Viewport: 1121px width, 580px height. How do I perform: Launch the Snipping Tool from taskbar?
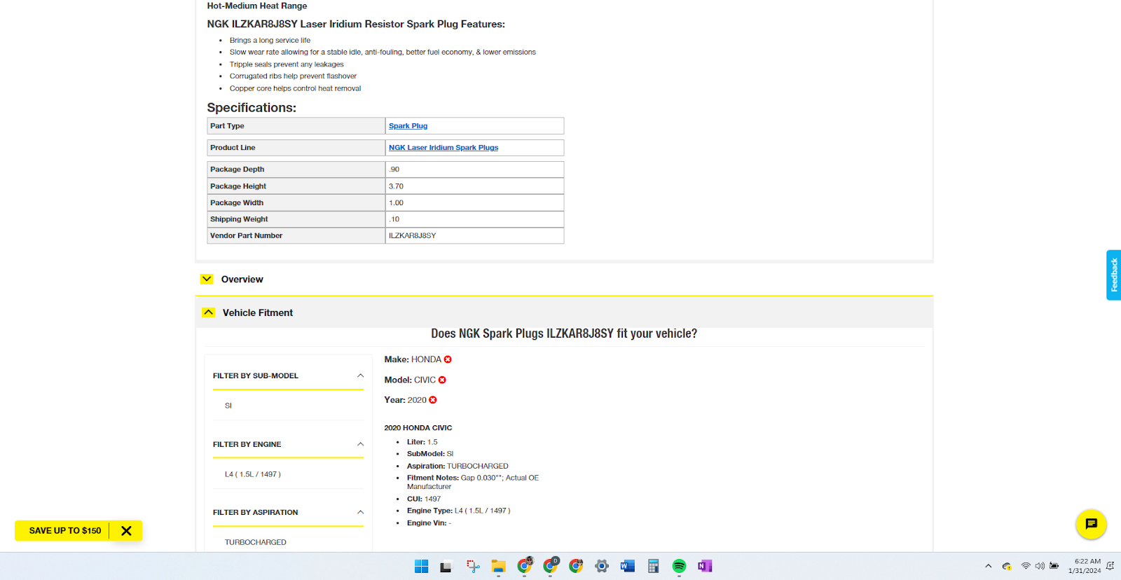pos(473,566)
